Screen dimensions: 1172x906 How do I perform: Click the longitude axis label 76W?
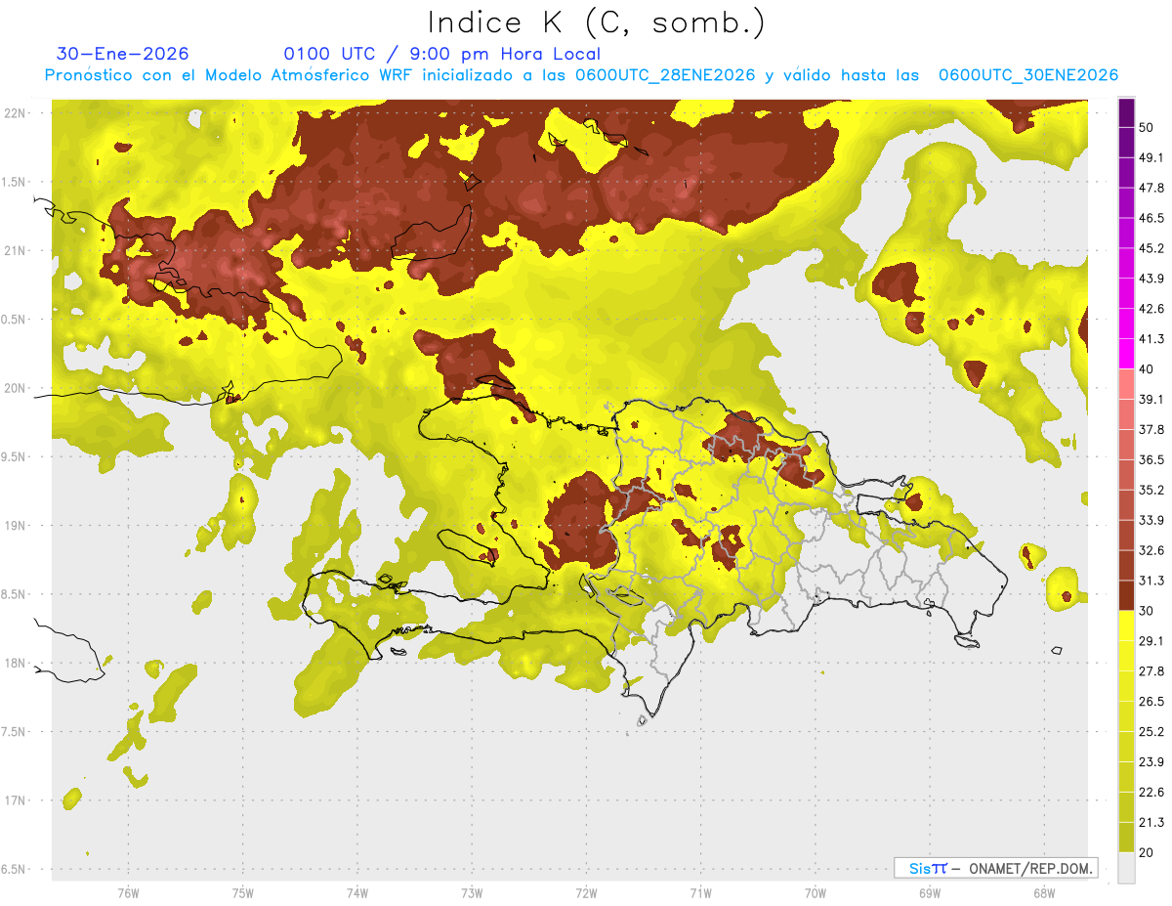coord(128,893)
